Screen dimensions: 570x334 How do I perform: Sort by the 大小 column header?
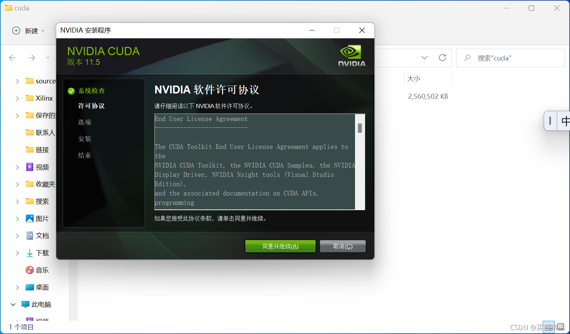point(414,79)
